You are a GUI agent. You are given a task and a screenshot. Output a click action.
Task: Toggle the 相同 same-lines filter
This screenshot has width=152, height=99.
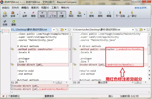click(x=42, y=14)
